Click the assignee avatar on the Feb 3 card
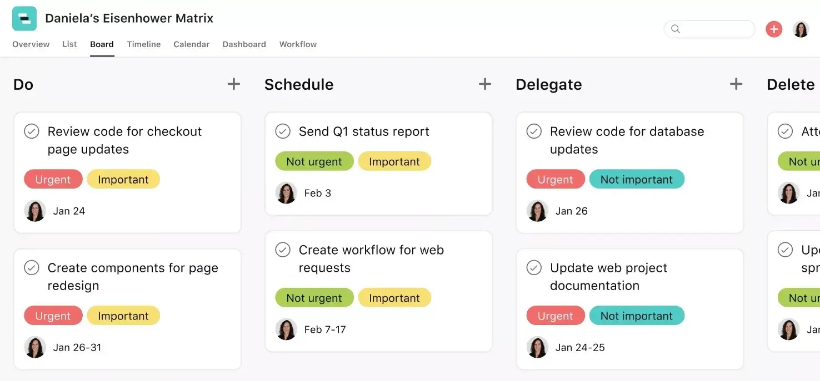The width and height of the screenshot is (820, 381). pyautogui.click(x=286, y=193)
